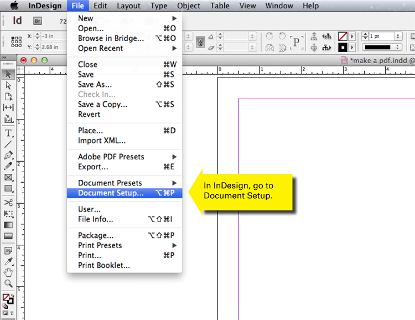
Task: Select the Selection tool arrow
Action: pos(8,74)
